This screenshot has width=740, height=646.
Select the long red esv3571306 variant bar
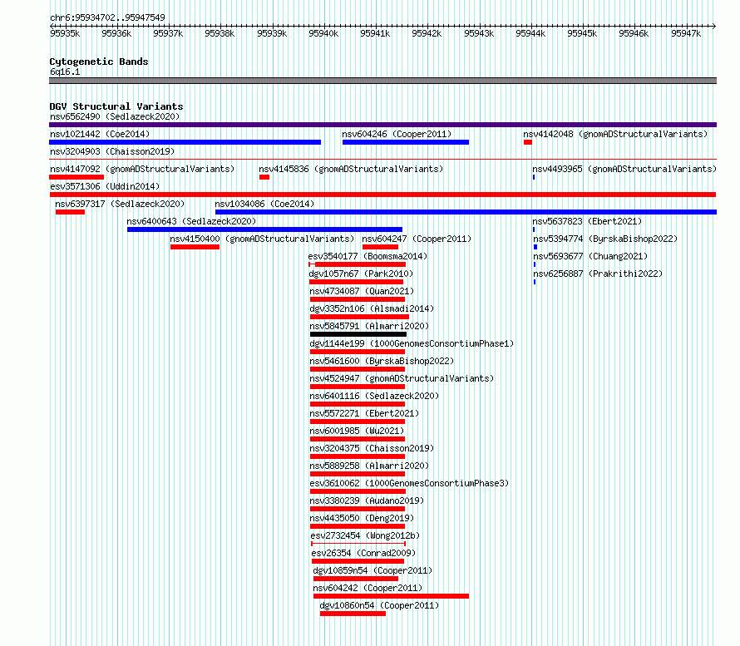point(382,195)
